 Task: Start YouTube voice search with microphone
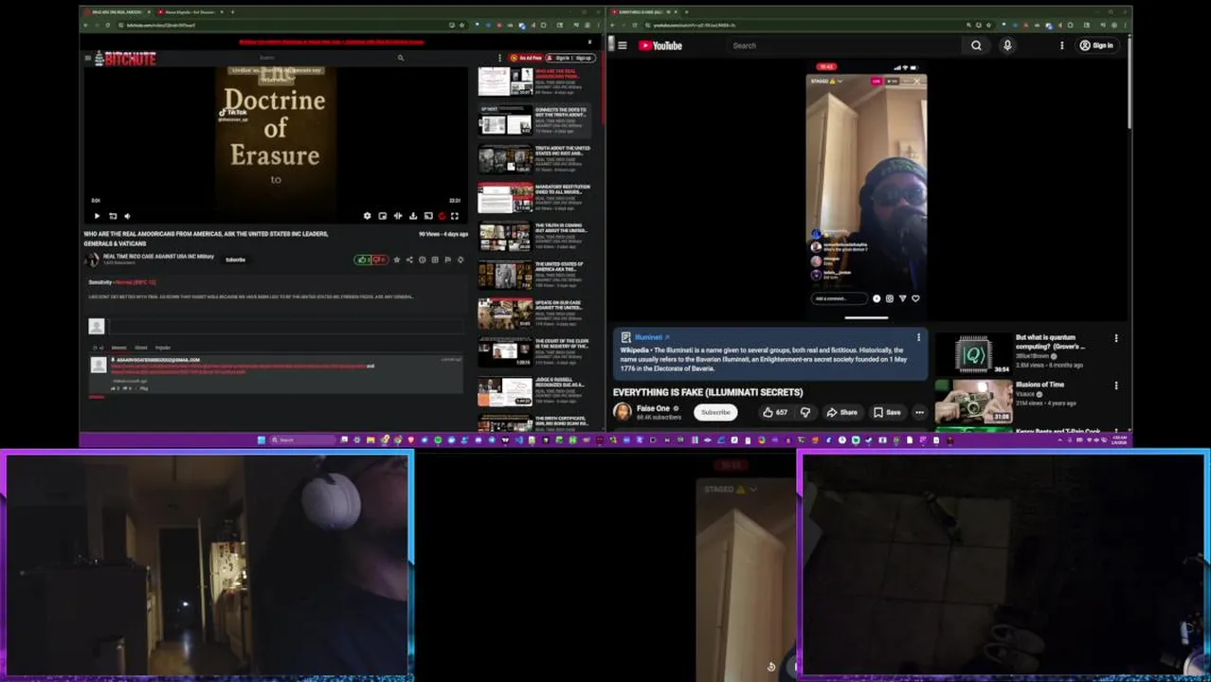(x=1007, y=45)
